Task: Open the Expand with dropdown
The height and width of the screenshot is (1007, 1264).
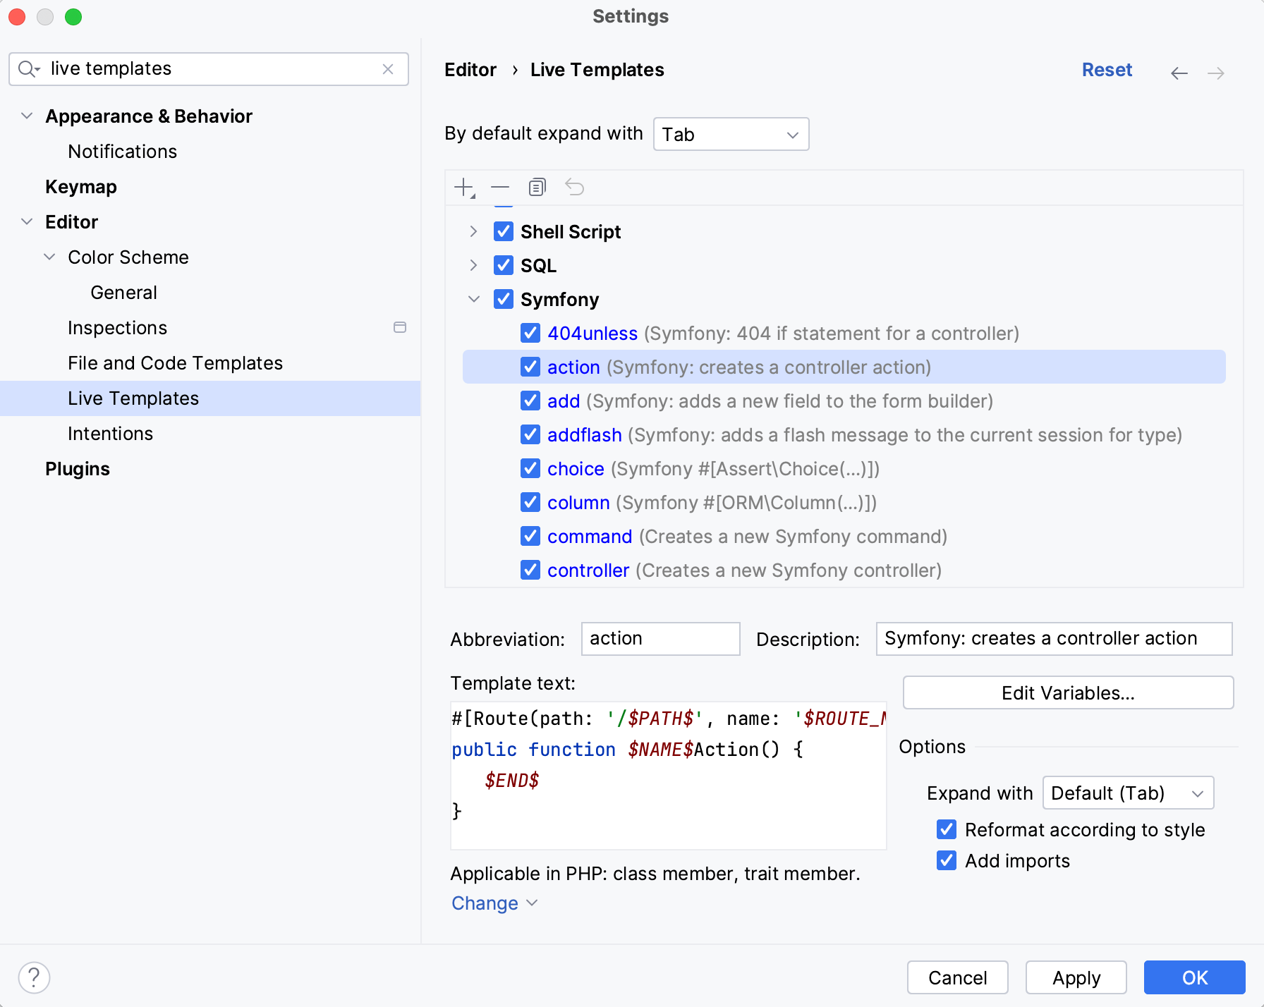Action: (x=1127, y=793)
